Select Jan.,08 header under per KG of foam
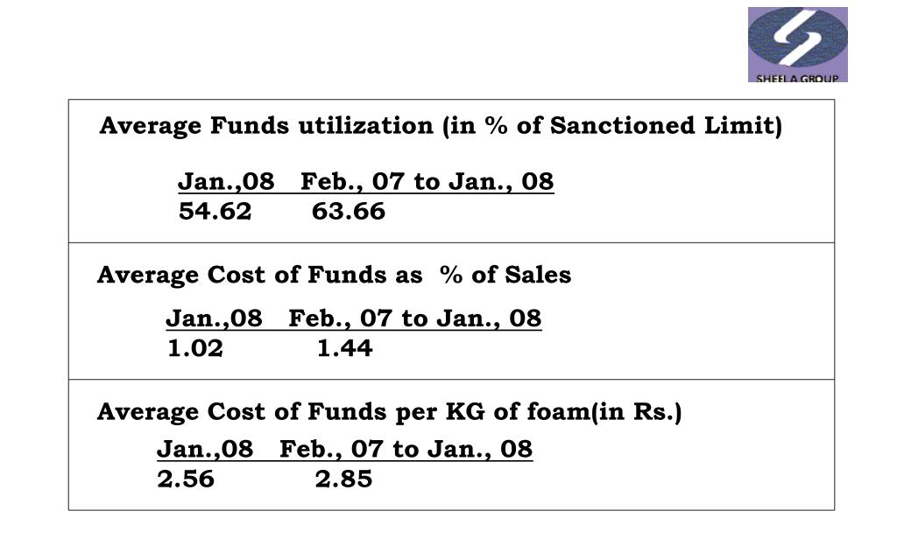 click(205, 449)
